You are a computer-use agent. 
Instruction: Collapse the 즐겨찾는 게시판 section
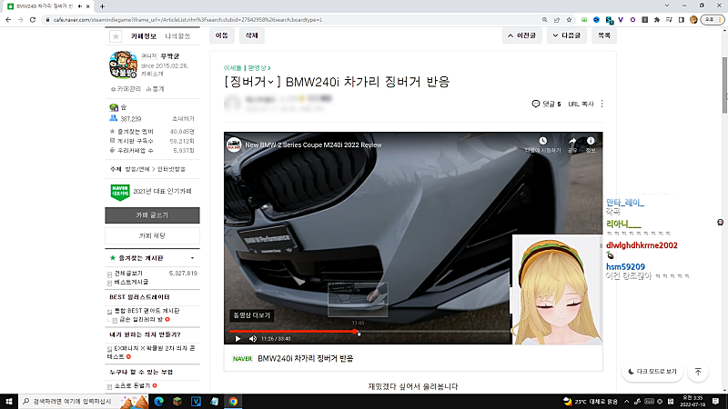(192, 258)
